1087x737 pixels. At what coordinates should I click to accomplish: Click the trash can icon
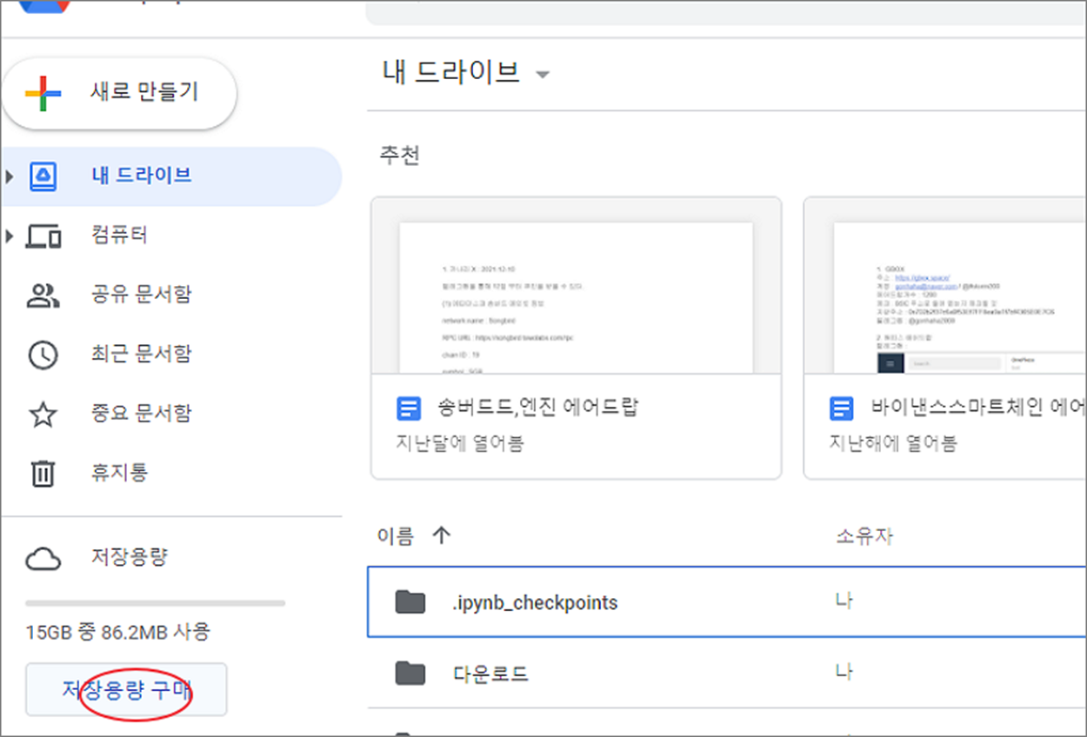pos(43,474)
